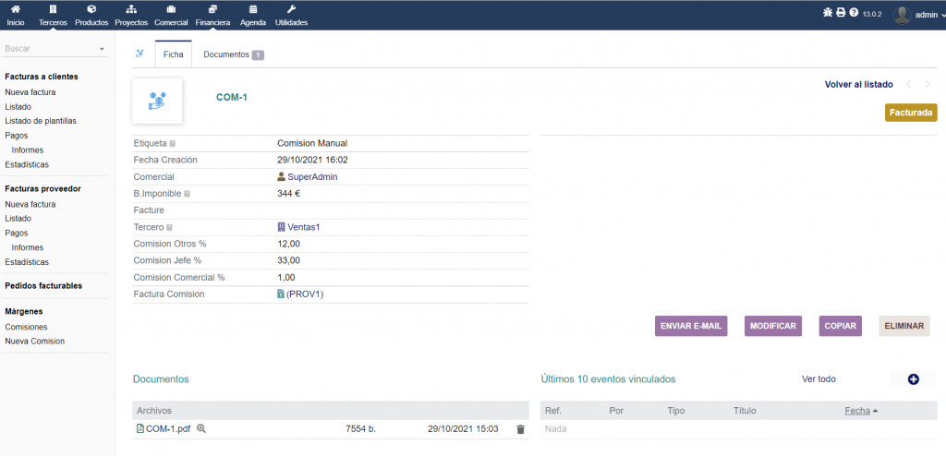The height and width of the screenshot is (456, 946).
Task: Open Informes under Facturas a clientes
Action: click(27, 150)
